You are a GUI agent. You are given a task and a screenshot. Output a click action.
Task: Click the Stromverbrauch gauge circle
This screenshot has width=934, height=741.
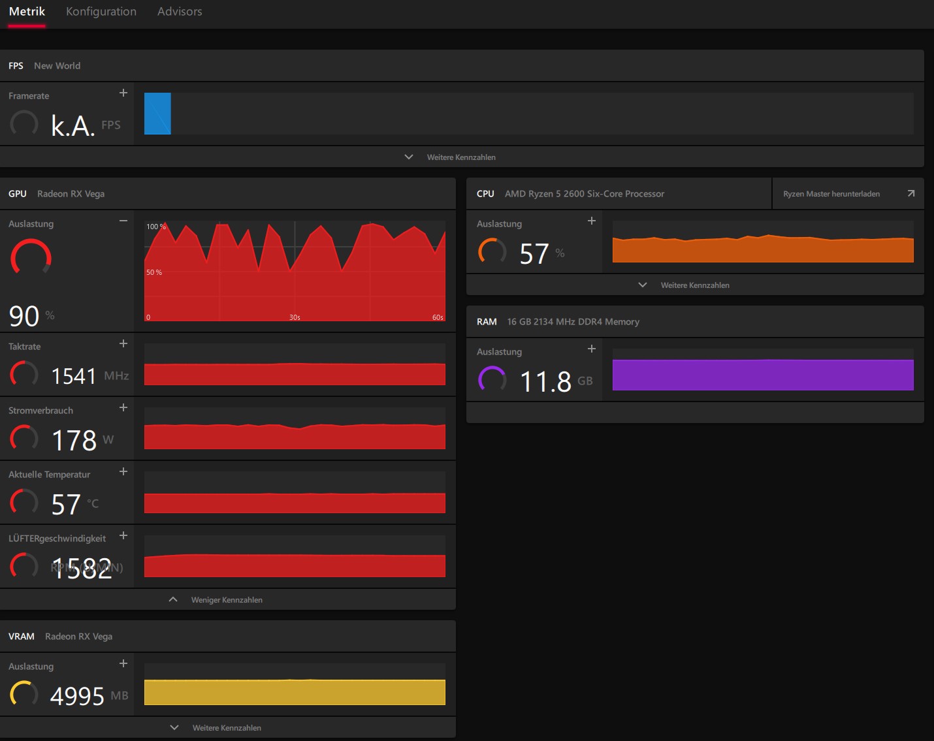coord(24,438)
